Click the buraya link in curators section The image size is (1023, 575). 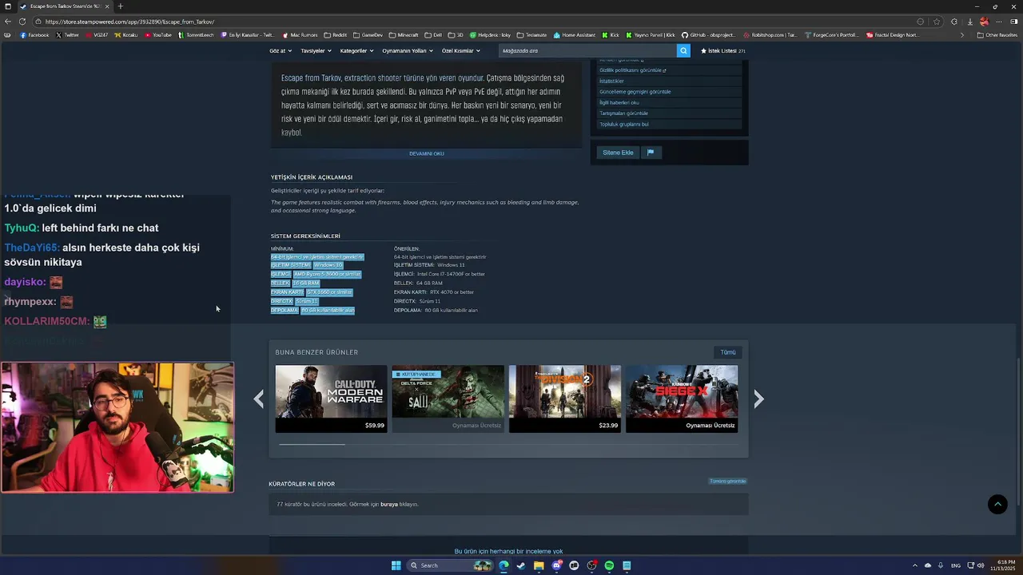pos(388,505)
